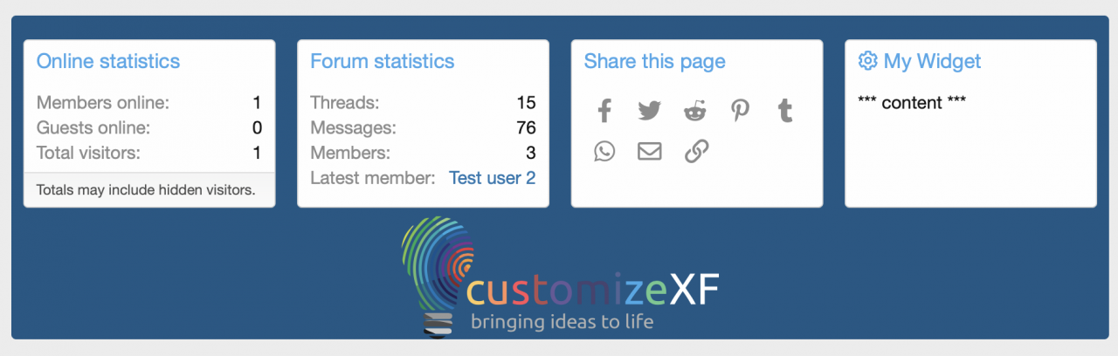Screen dimensions: 1118x356
Task: Share page on Twitter
Action: [649, 111]
